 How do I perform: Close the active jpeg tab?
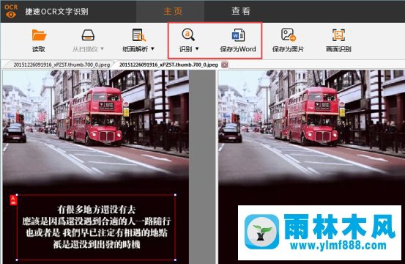coord(225,65)
